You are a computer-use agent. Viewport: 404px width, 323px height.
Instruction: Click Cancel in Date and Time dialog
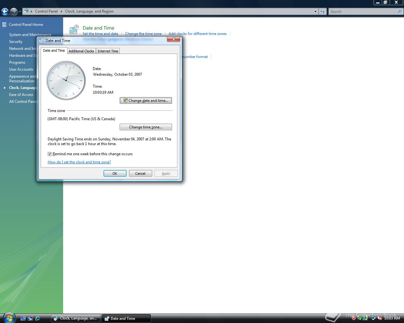140,173
